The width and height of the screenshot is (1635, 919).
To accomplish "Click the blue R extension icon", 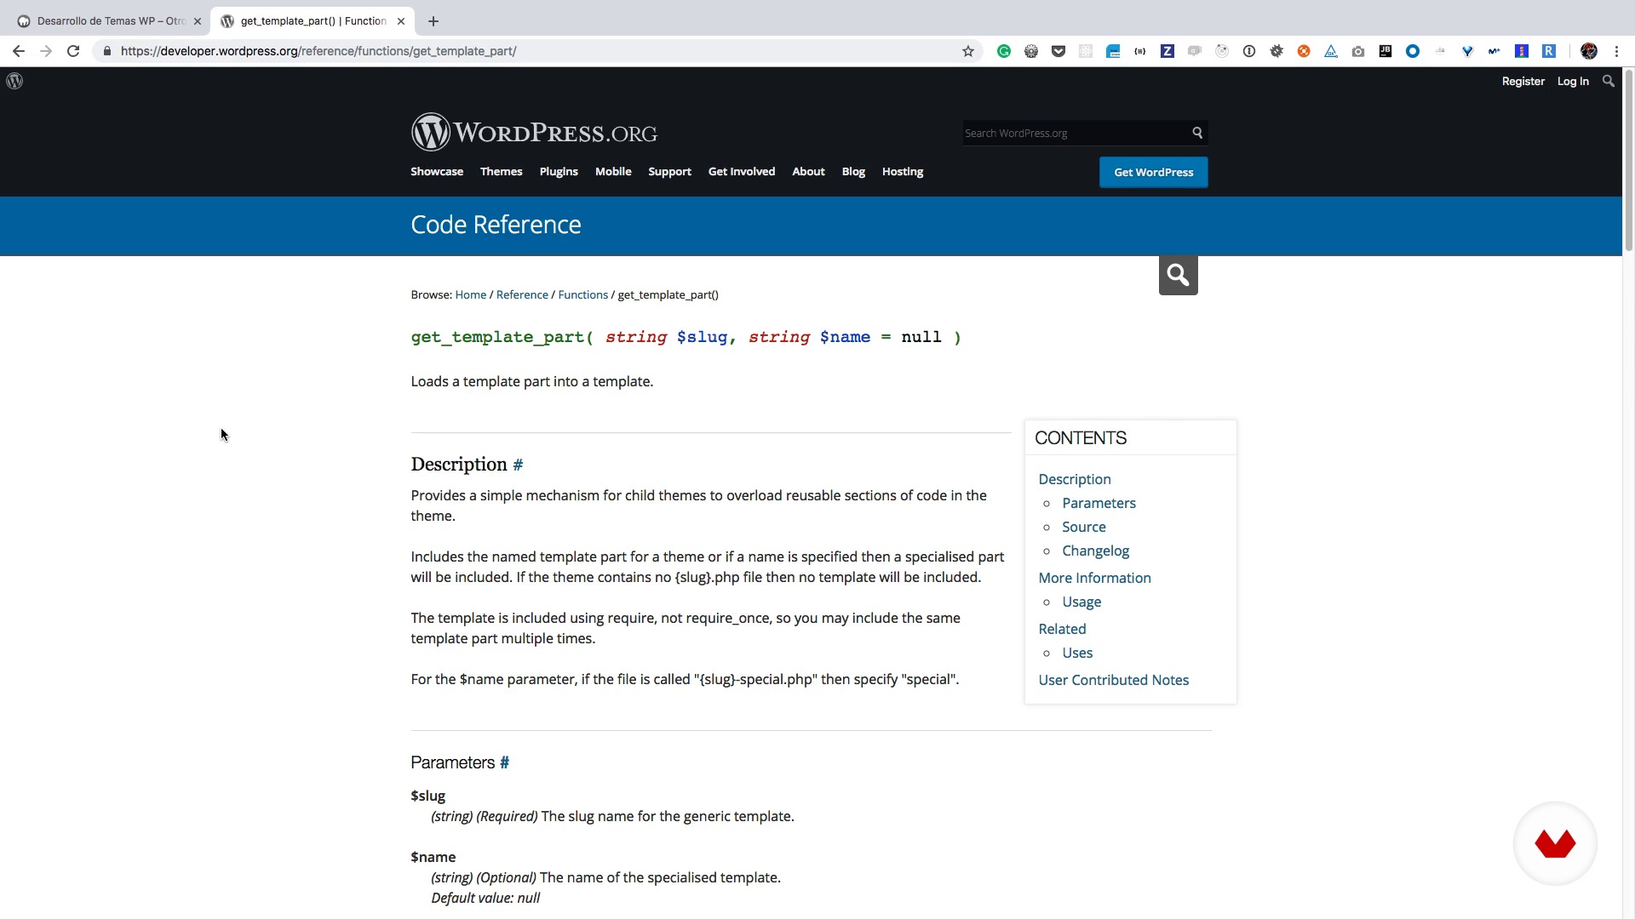I will pos(1549,51).
